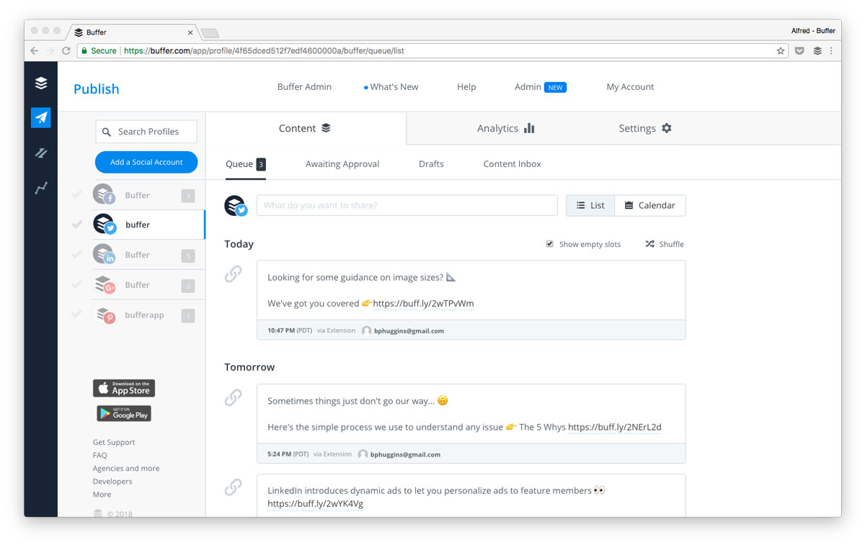865x545 pixels.
Task: Open the buff.ly/2wTPvWm link
Action: pyautogui.click(x=424, y=304)
